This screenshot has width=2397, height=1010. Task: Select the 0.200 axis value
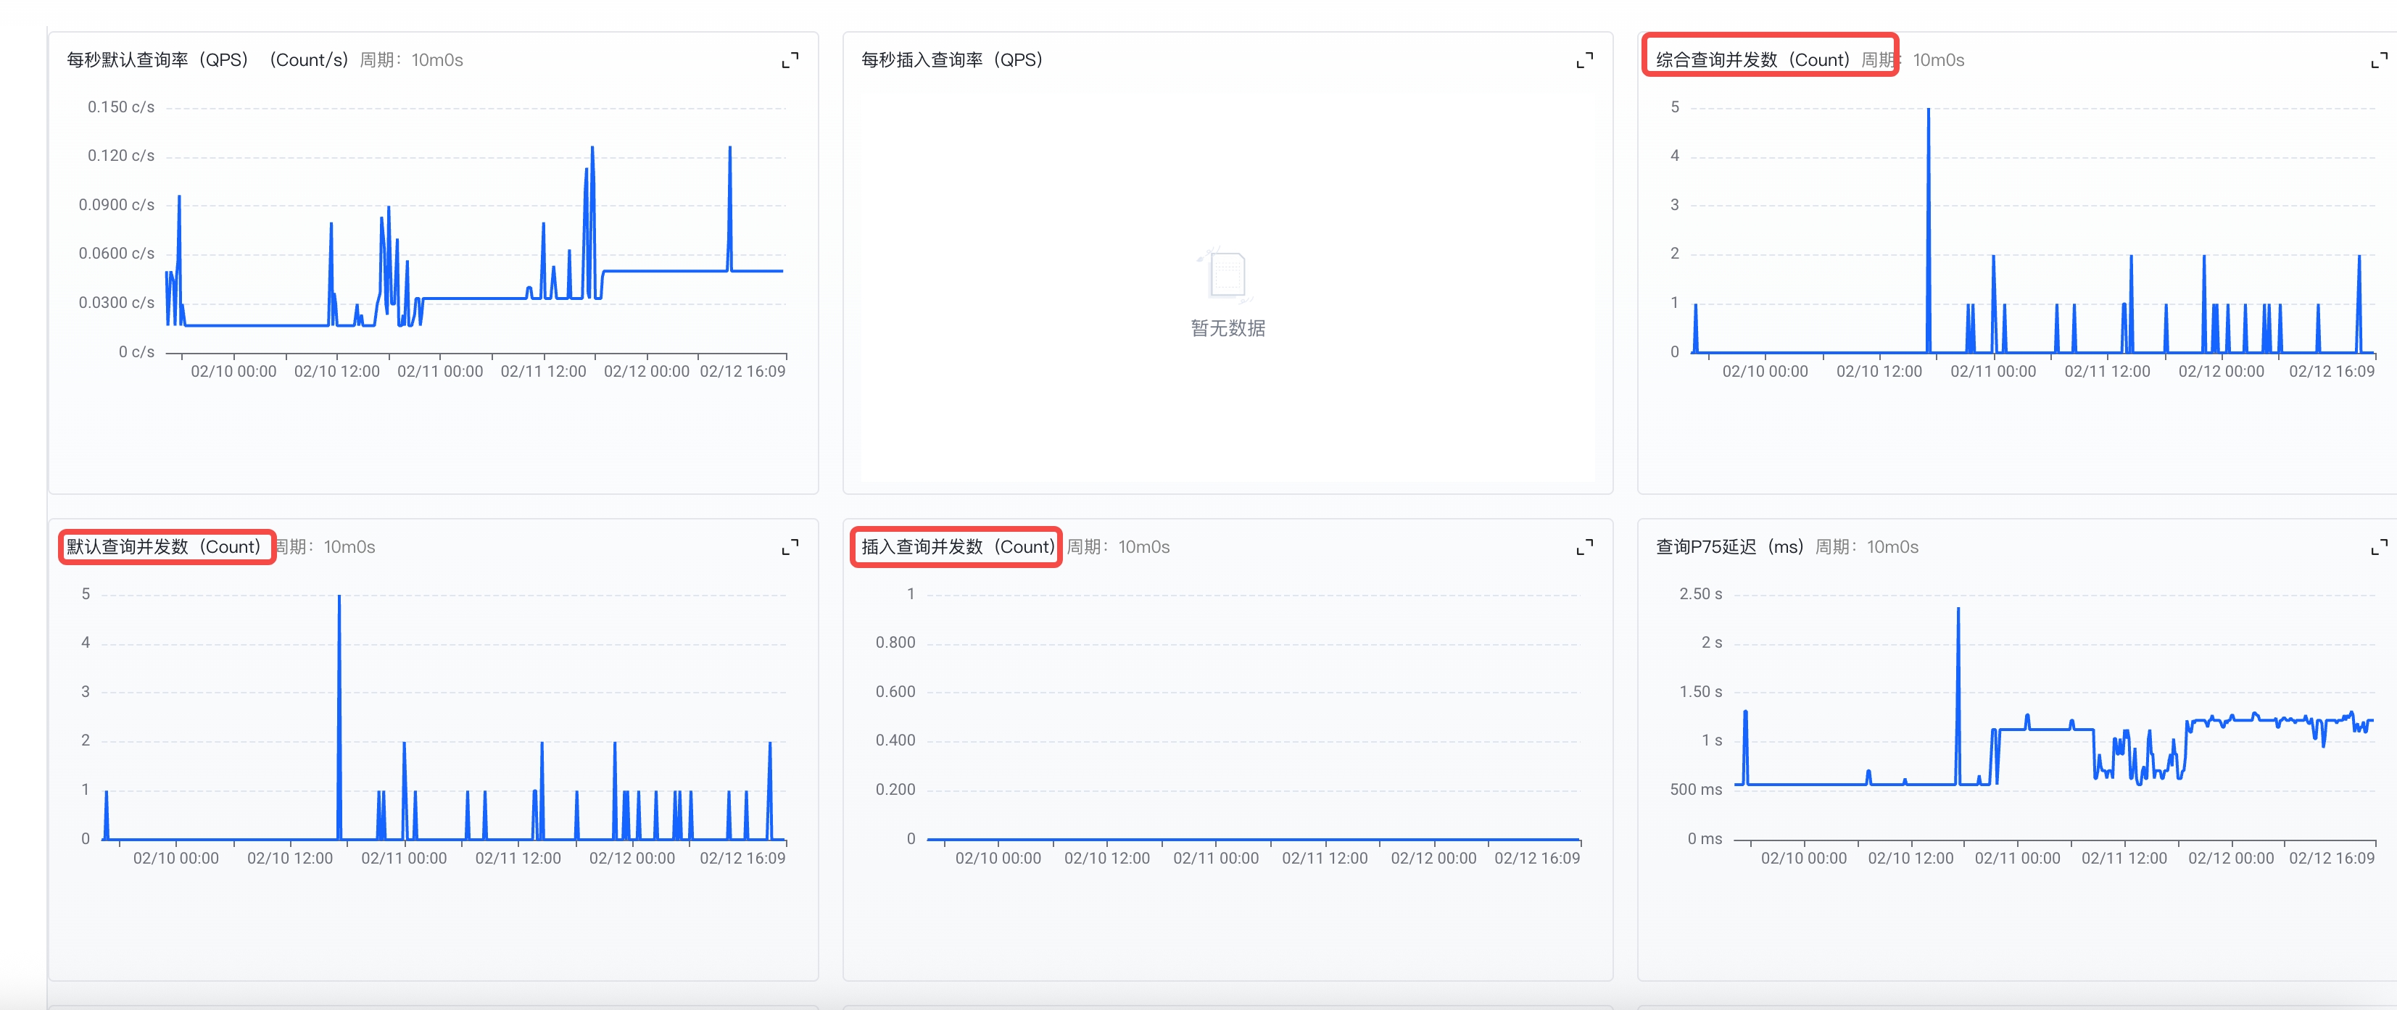pos(895,790)
